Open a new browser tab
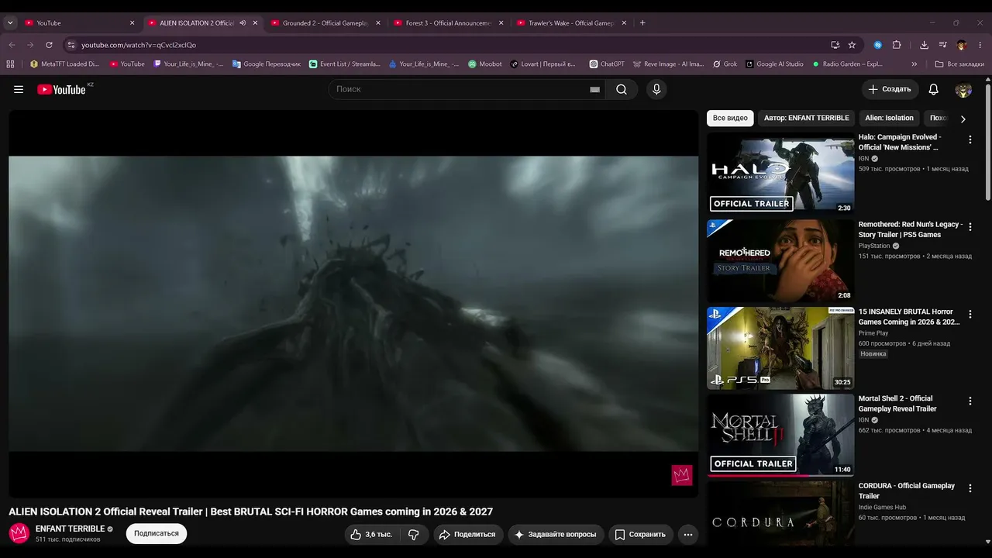992x558 pixels. tap(642, 23)
